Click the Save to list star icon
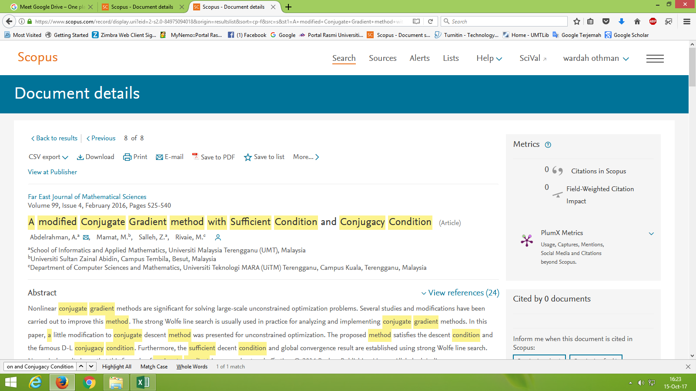 click(x=248, y=157)
